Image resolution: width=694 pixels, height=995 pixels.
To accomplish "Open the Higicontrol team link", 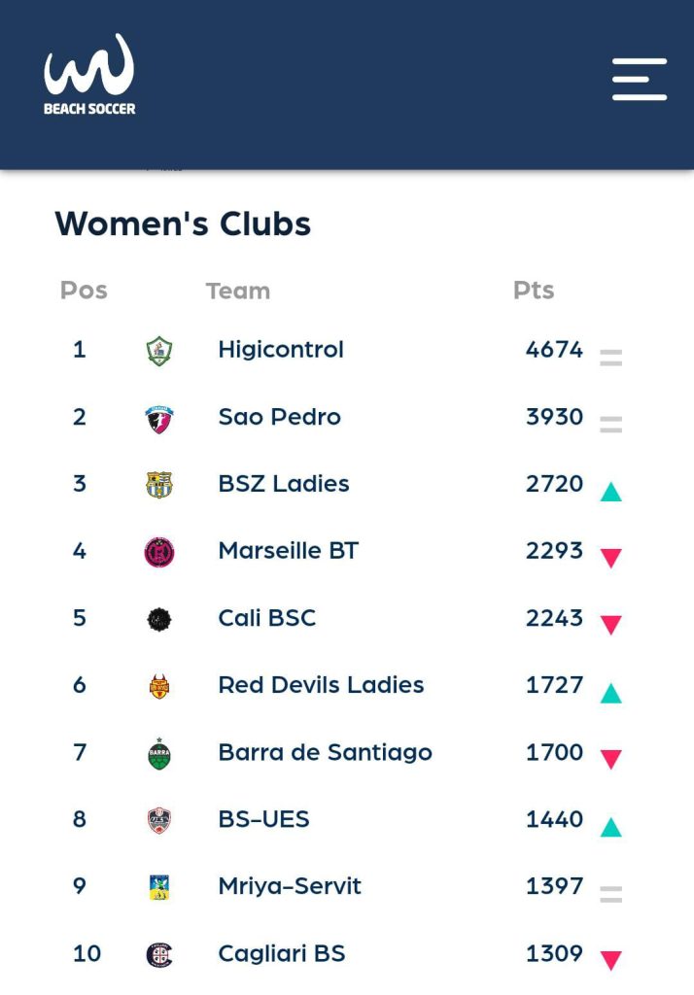I will (281, 350).
